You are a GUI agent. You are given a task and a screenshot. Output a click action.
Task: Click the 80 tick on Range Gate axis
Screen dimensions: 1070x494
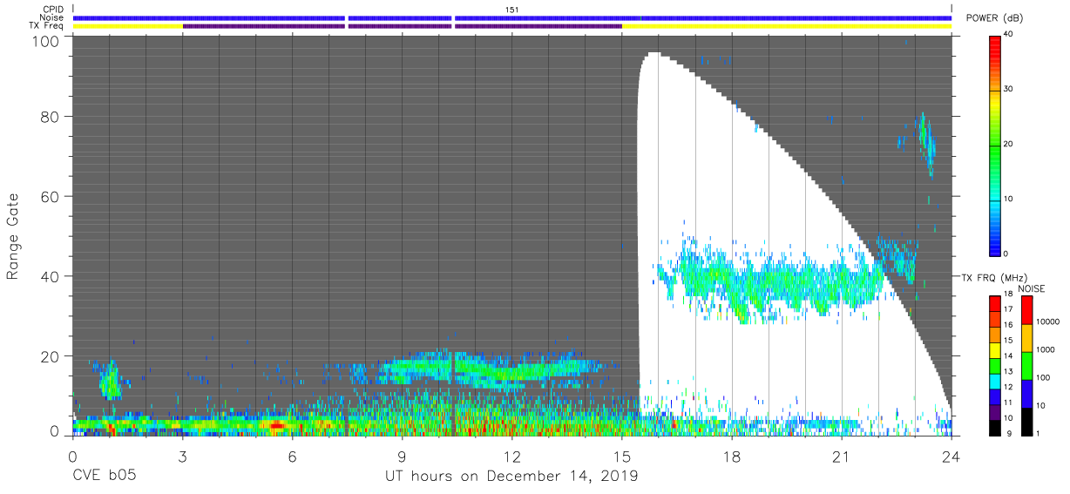click(49, 116)
